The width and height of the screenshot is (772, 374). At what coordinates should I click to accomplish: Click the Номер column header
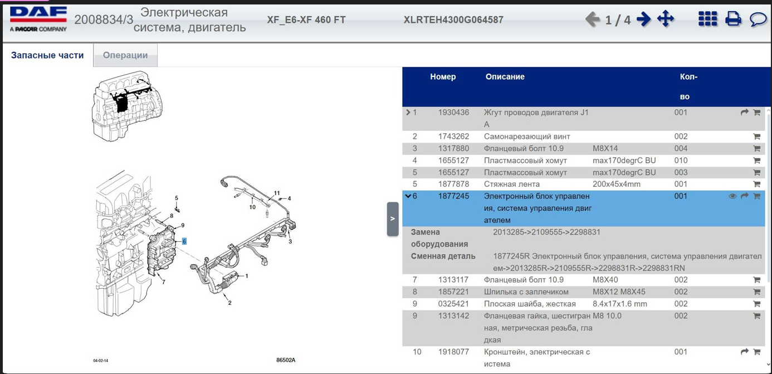[443, 77]
